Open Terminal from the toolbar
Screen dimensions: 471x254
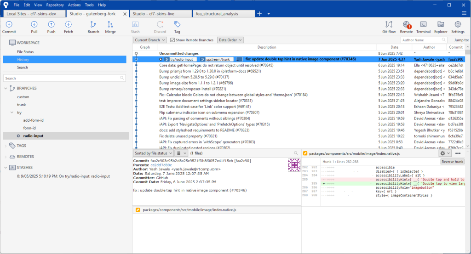pyautogui.click(x=423, y=25)
